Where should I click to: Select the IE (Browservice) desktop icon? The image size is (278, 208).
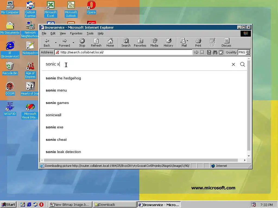pyautogui.click(x=10, y=50)
